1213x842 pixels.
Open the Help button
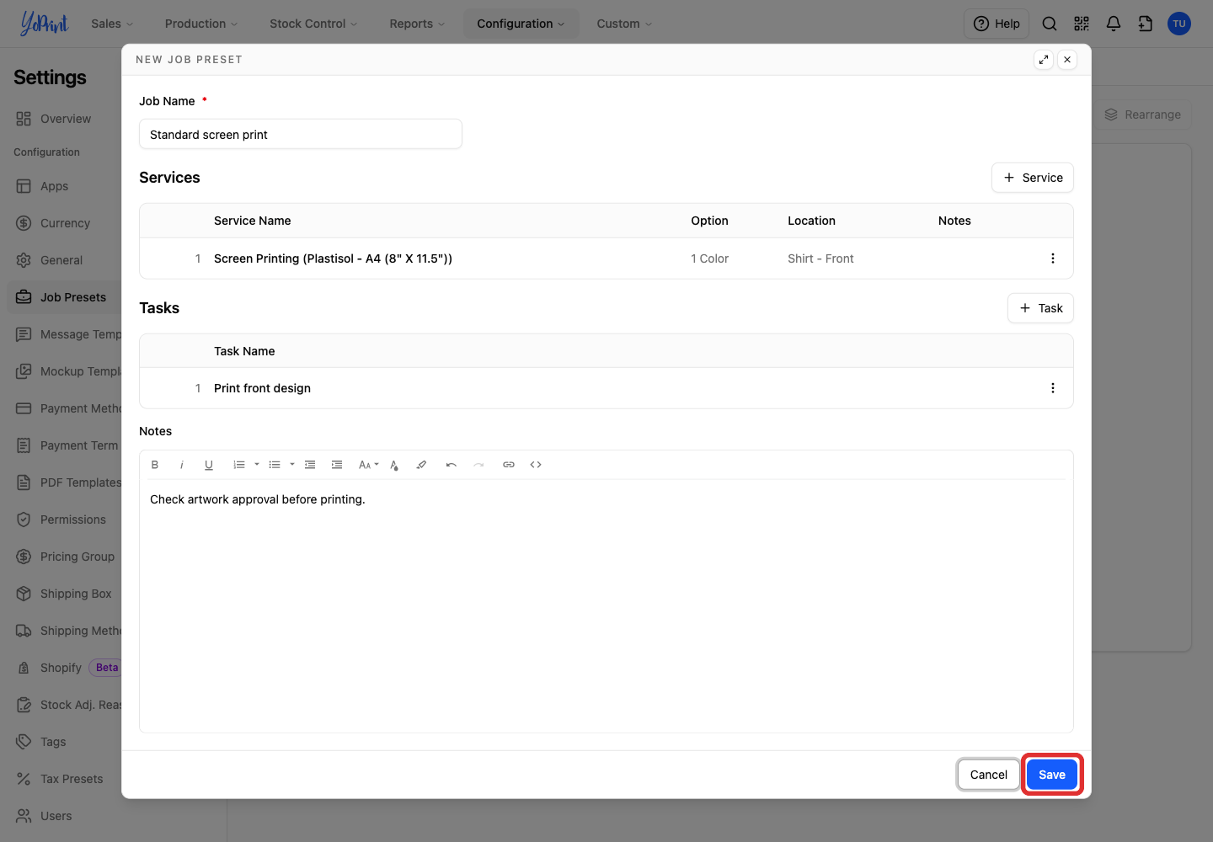click(x=997, y=24)
